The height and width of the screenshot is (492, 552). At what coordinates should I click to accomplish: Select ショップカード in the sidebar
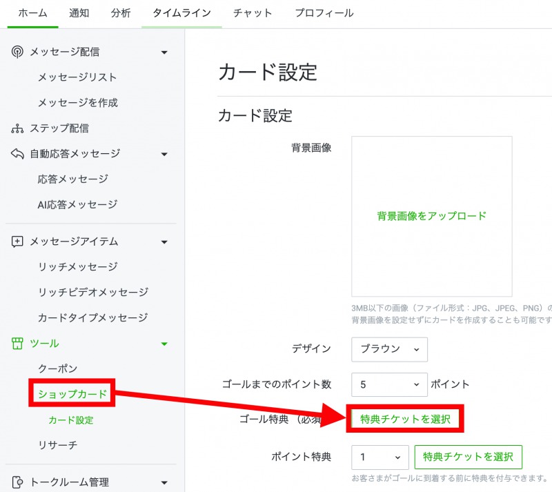72,394
